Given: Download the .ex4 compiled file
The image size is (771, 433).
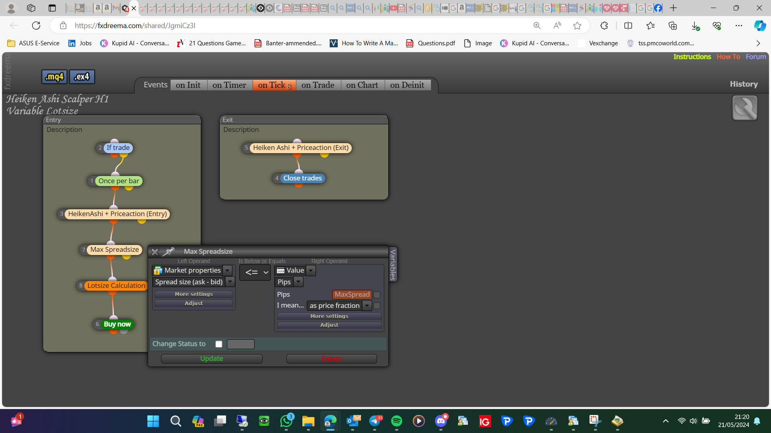Looking at the screenshot, I should (x=82, y=77).
